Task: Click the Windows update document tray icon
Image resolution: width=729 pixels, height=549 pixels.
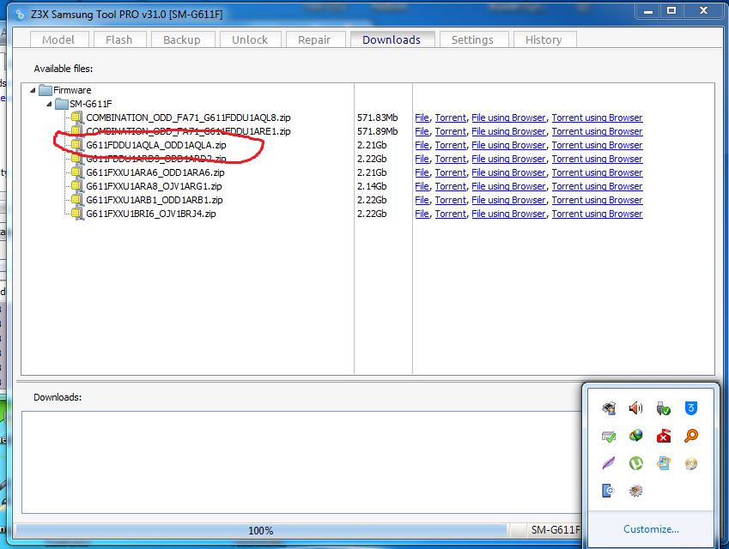Action: tap(664, 463)
